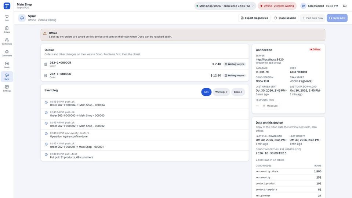Viewport: 352px width, 198px height.
Task: Go to Orders in sidebar
Action: coord(7,30)
